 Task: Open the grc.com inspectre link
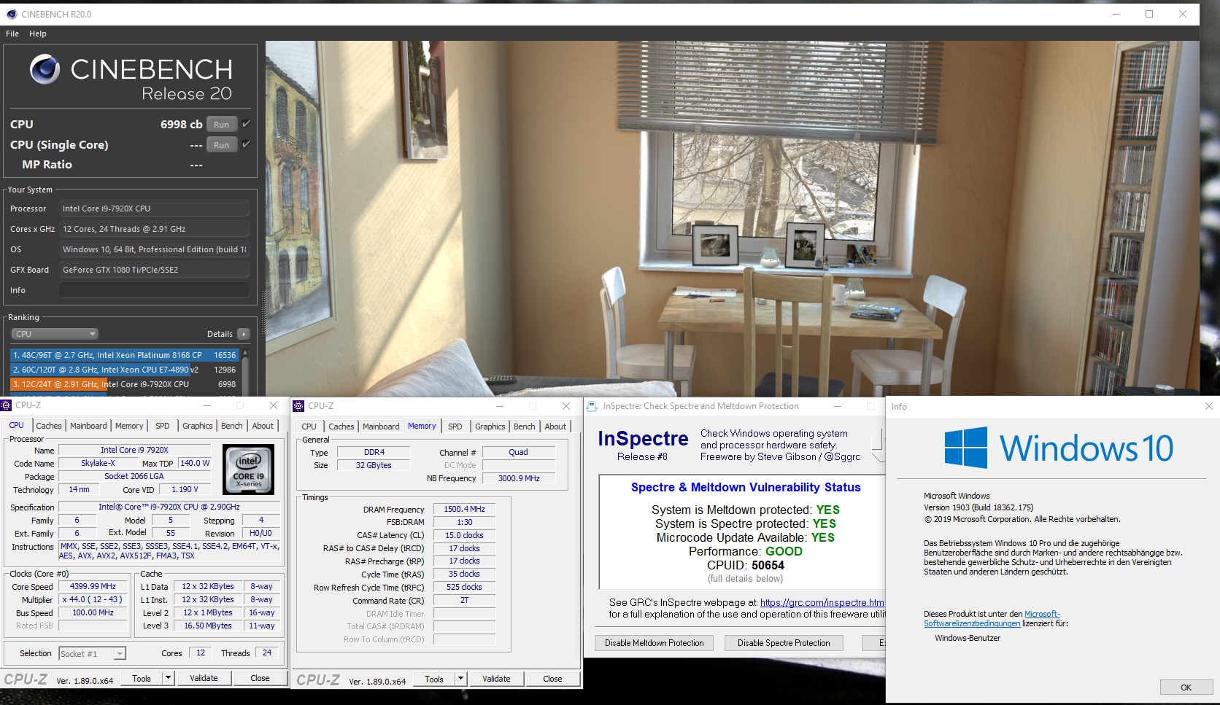822,603
